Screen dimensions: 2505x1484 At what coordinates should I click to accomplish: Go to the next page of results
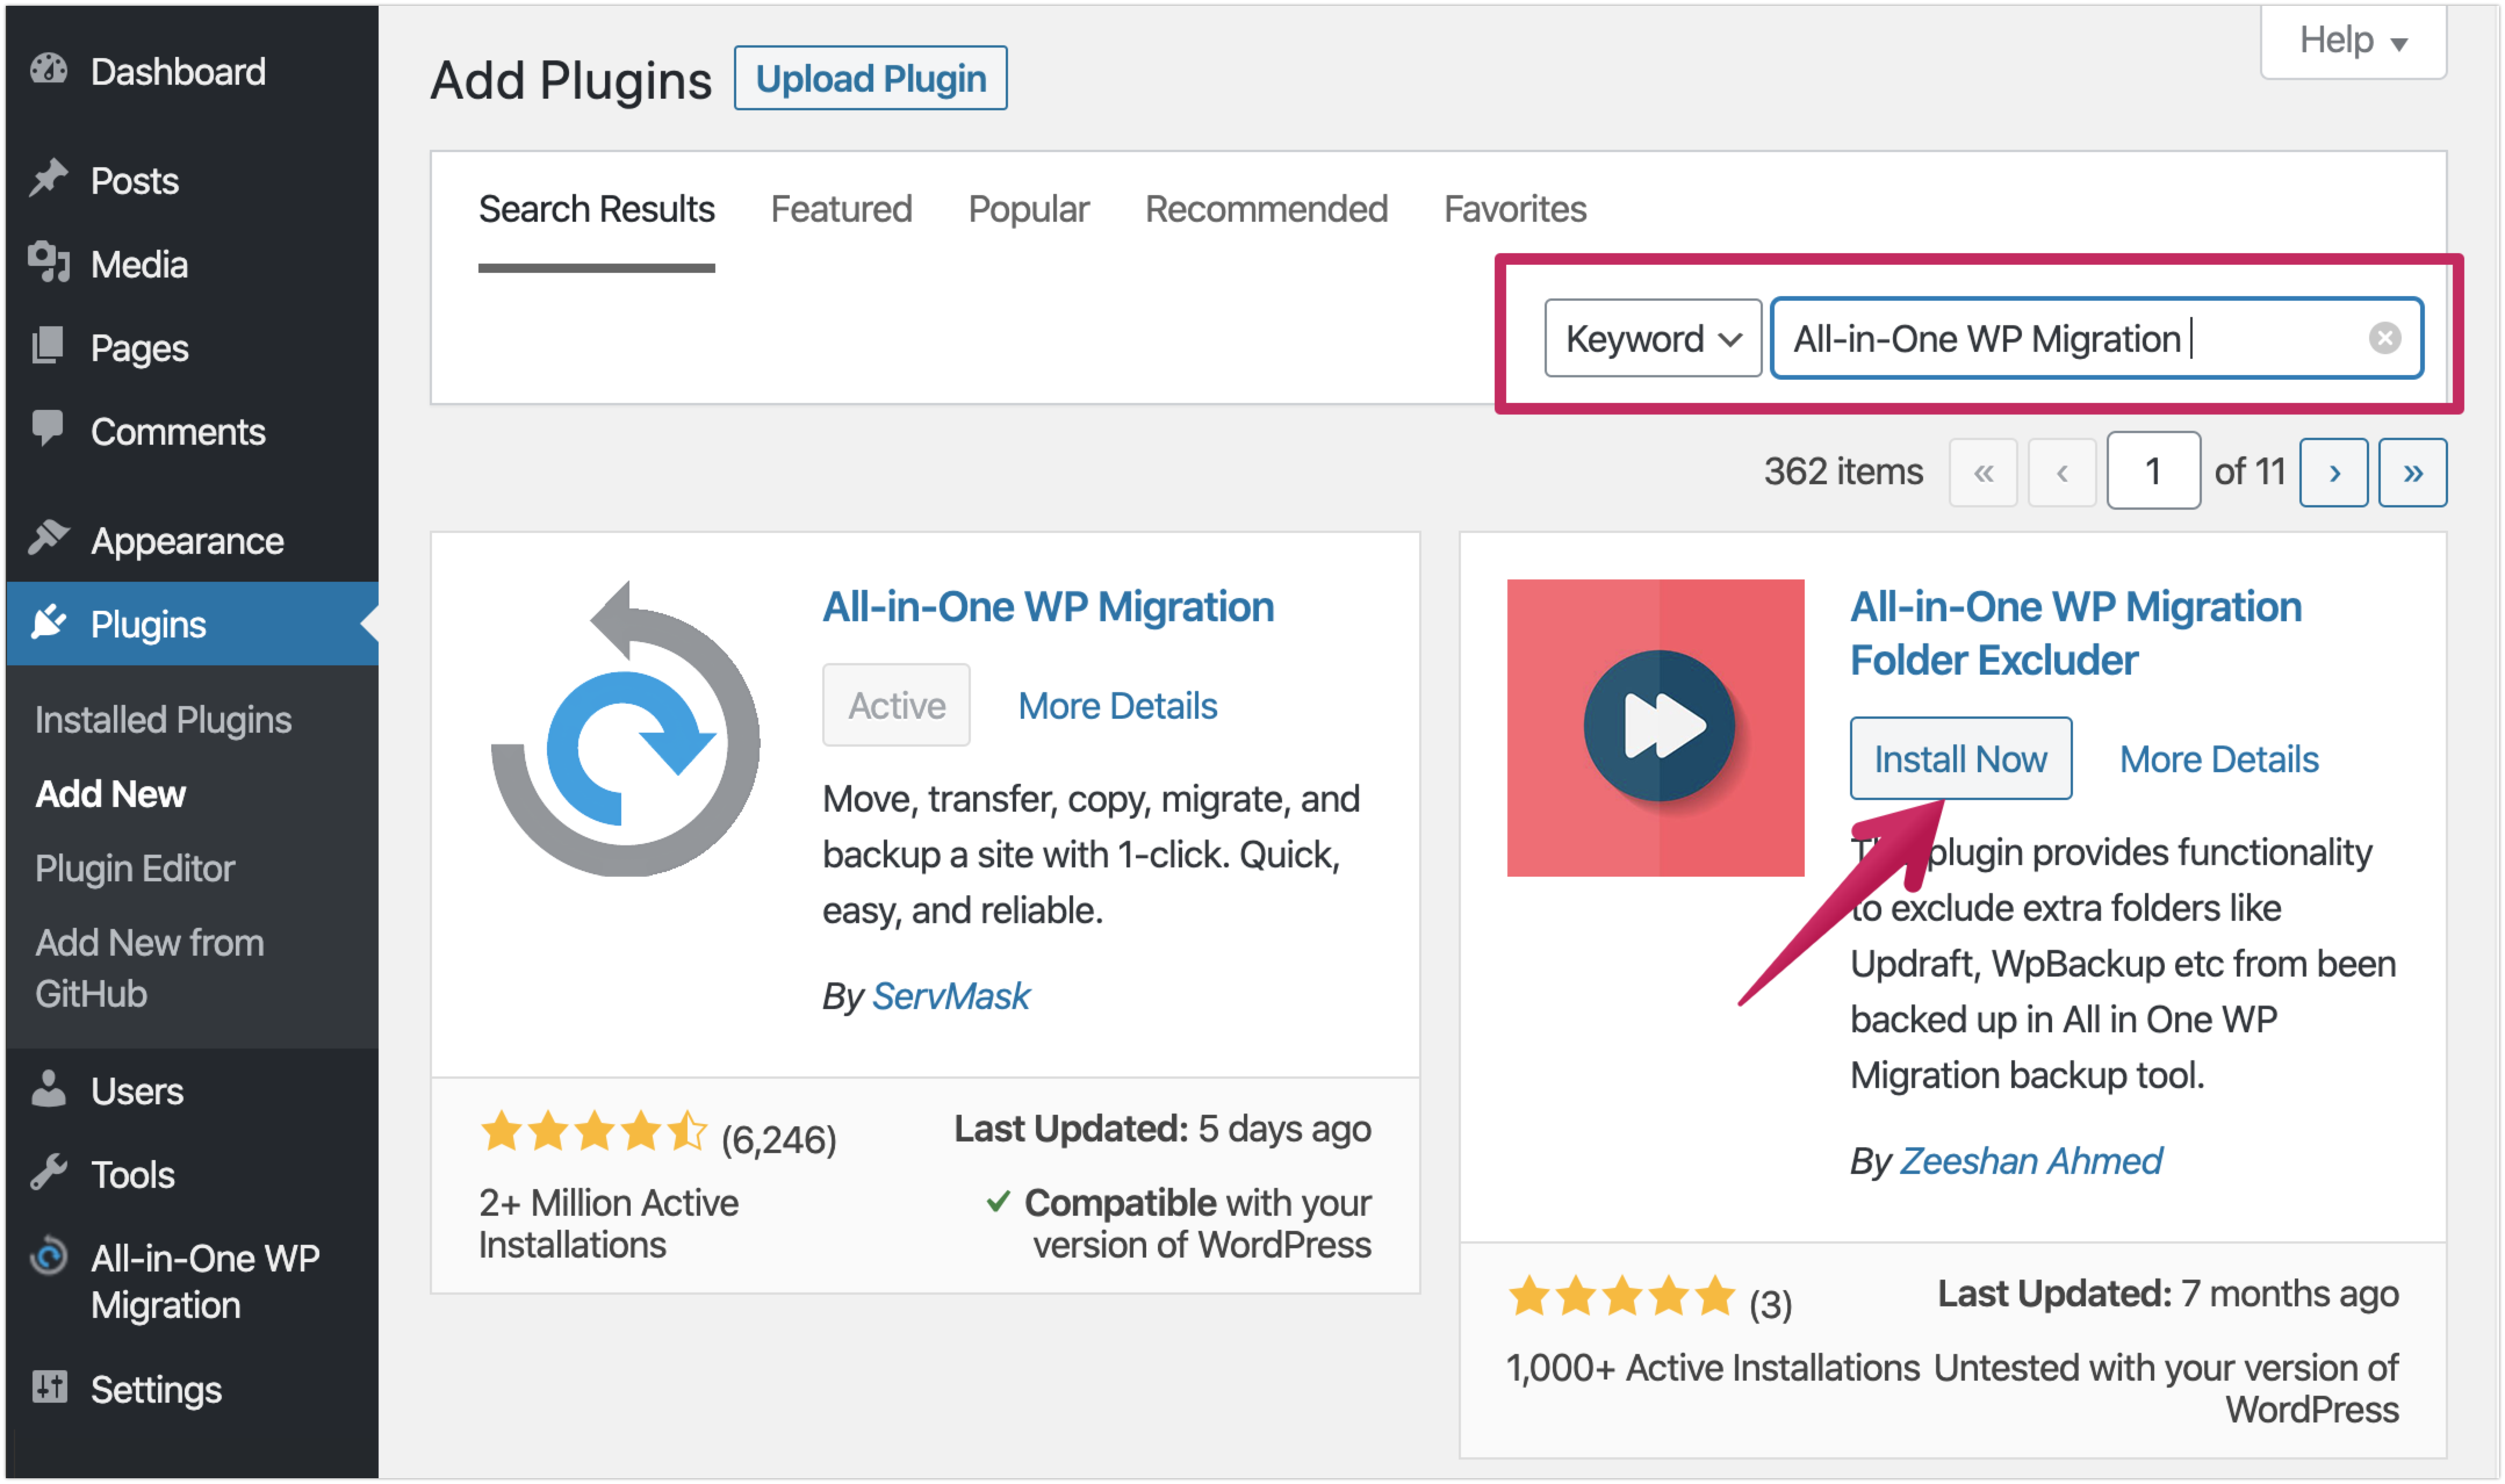pos(2334,473)
